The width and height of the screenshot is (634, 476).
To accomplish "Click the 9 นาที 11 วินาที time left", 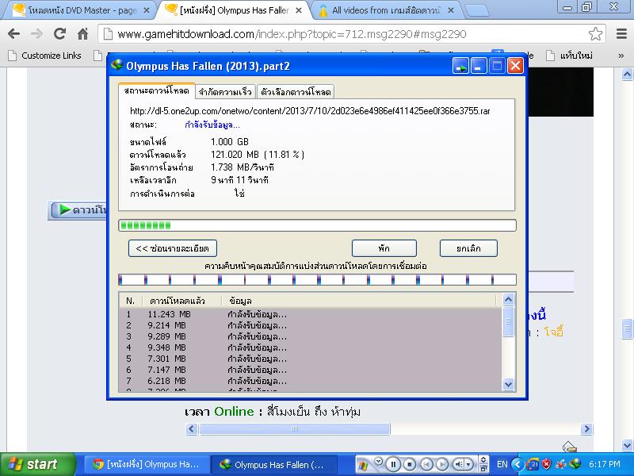I will pos(239,180).
